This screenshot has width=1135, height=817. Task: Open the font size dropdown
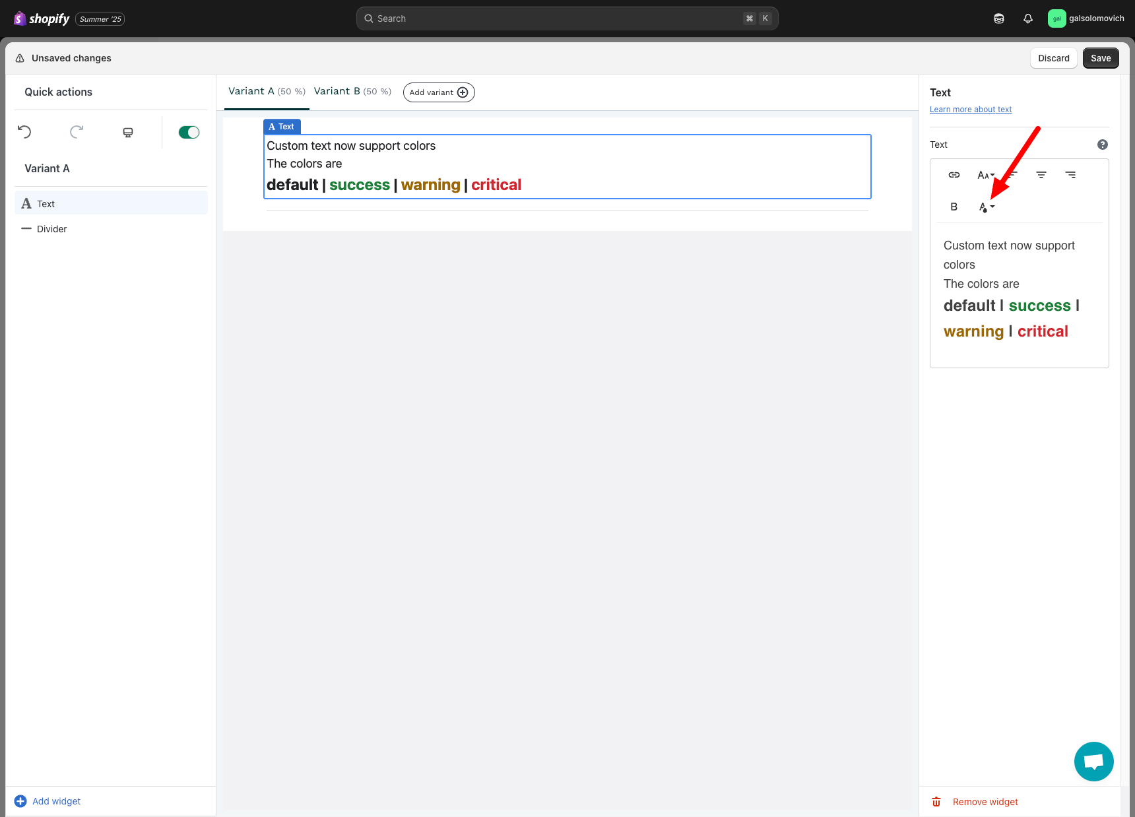click(x=985, y=175)
